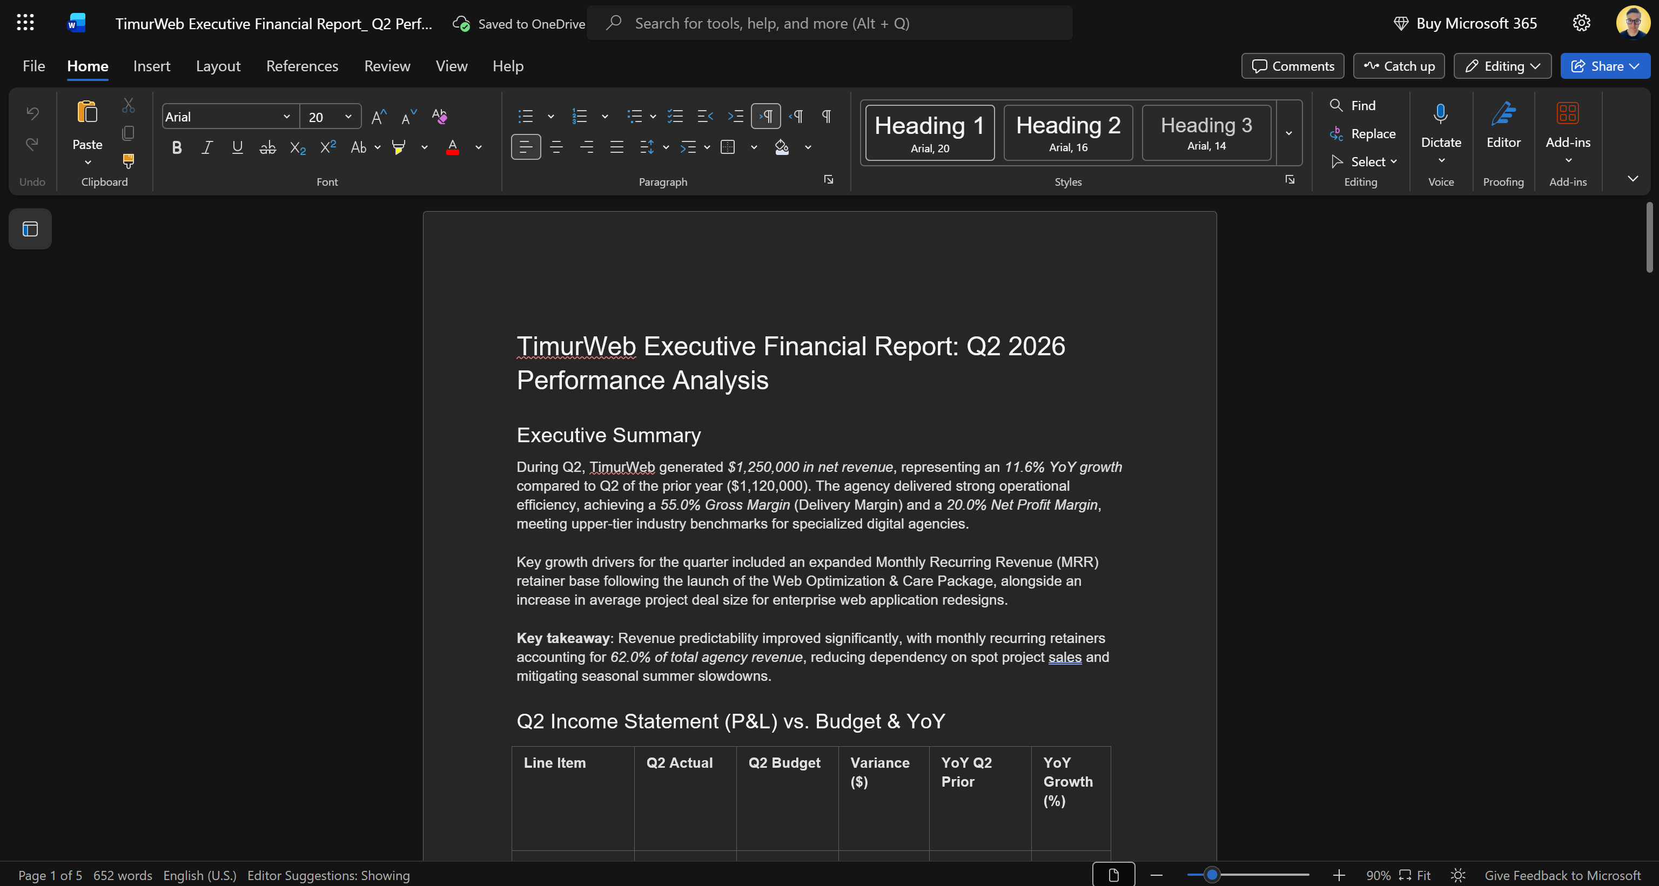Click the vertical document scrollbar
This screenshot has height=886, width=1659.
(1649, 237)
